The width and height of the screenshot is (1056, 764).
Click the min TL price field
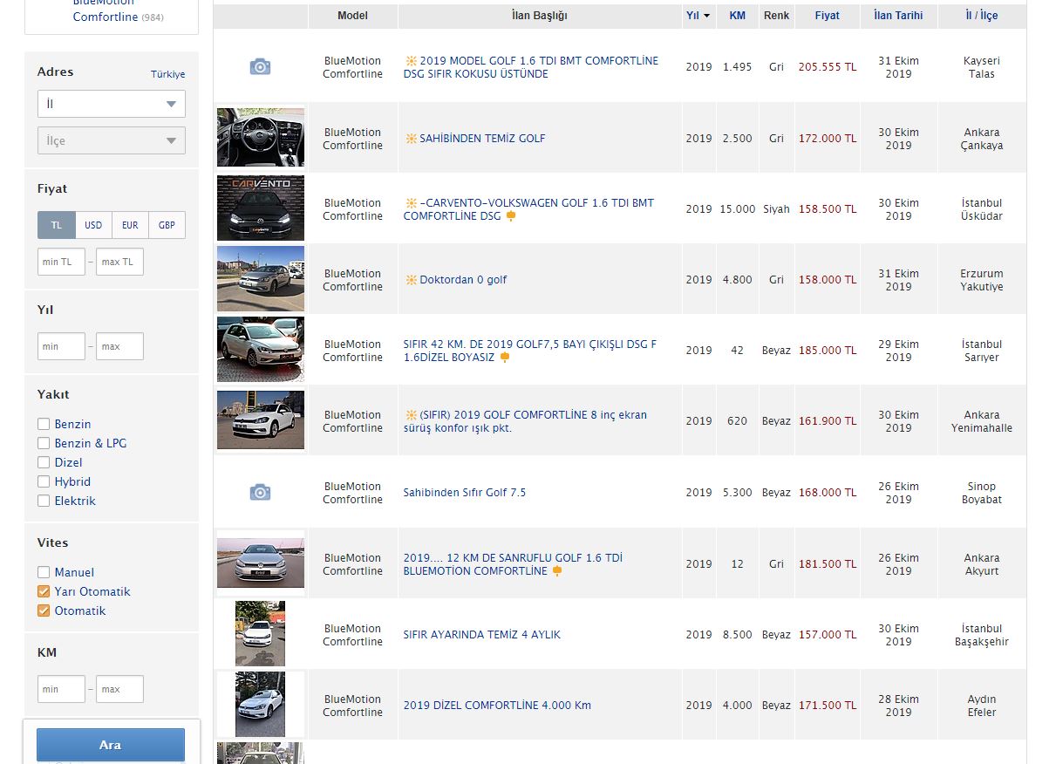(x=61, y=262)
